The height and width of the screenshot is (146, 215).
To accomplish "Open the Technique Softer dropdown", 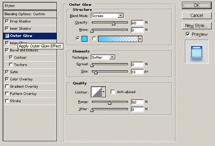I will pos(103,57).
